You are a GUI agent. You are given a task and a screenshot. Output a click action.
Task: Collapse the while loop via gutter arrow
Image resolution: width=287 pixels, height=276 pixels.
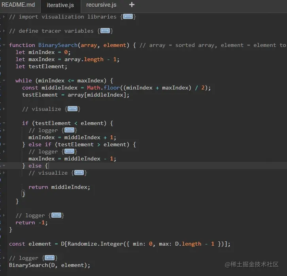pyautogui.click(x=4, y=80)
